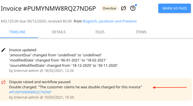
Task: Click the Overdue status badge
Action: (x=109, y=8)
